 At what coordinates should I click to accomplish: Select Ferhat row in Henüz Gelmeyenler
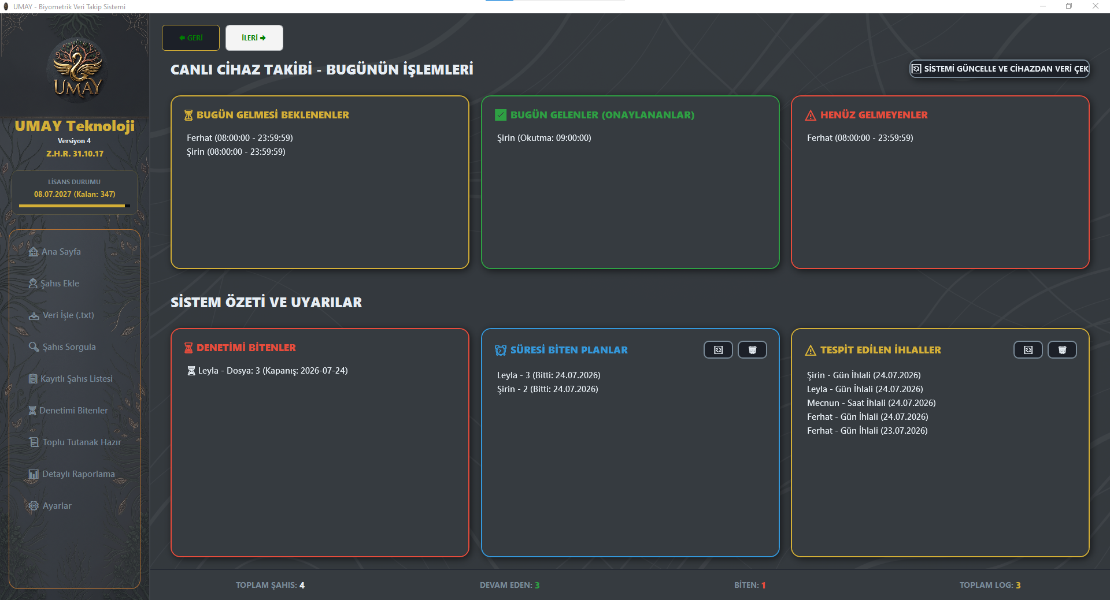point(860,138)
